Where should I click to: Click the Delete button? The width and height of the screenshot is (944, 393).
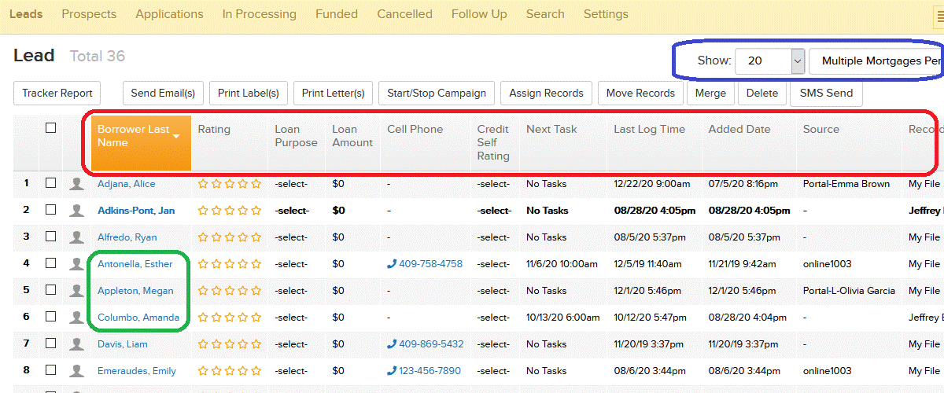(x=761, y=93)
